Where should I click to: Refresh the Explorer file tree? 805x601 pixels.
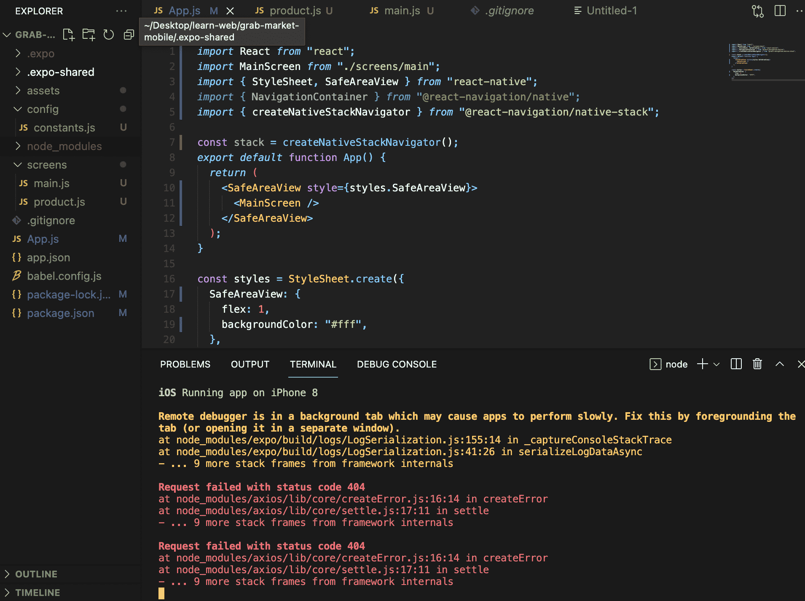109,35
